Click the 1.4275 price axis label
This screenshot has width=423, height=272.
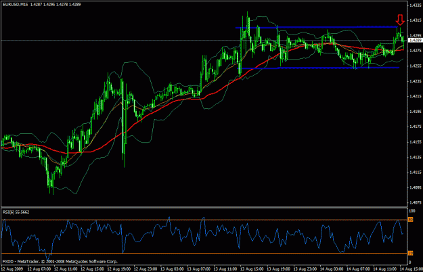click(415, 51)
